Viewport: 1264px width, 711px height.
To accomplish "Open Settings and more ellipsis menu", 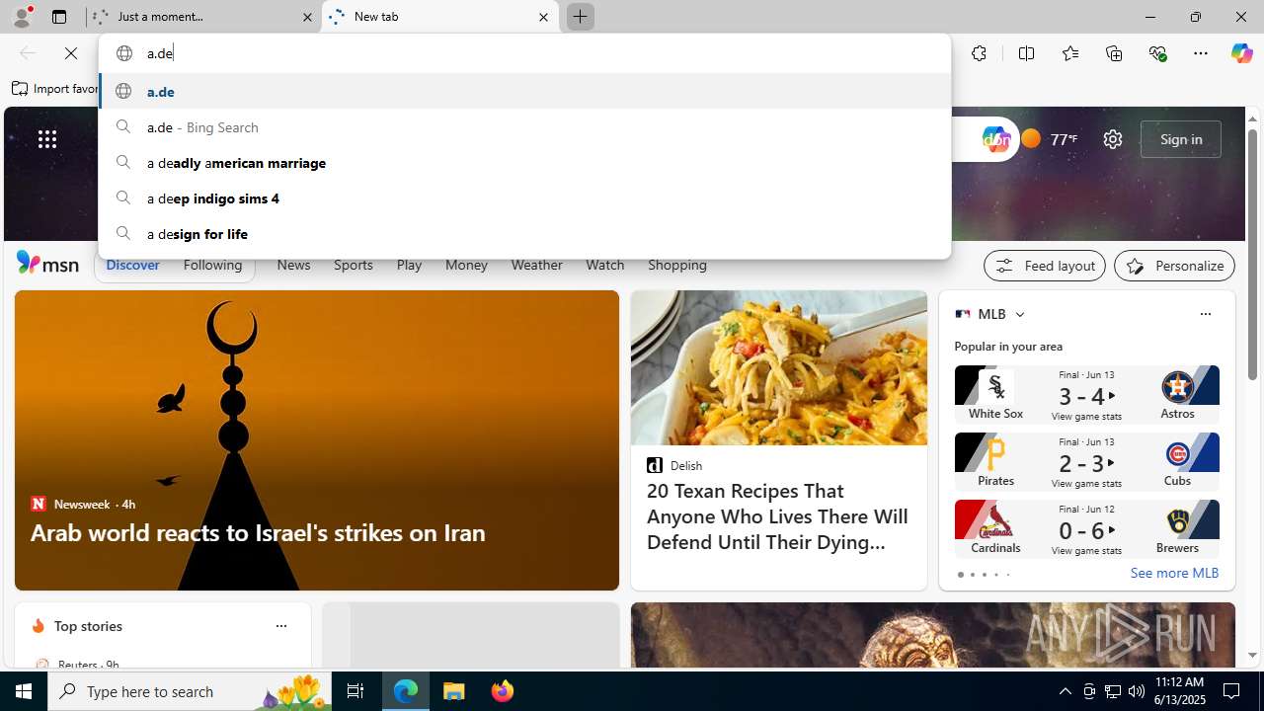I will point(1201,53).
